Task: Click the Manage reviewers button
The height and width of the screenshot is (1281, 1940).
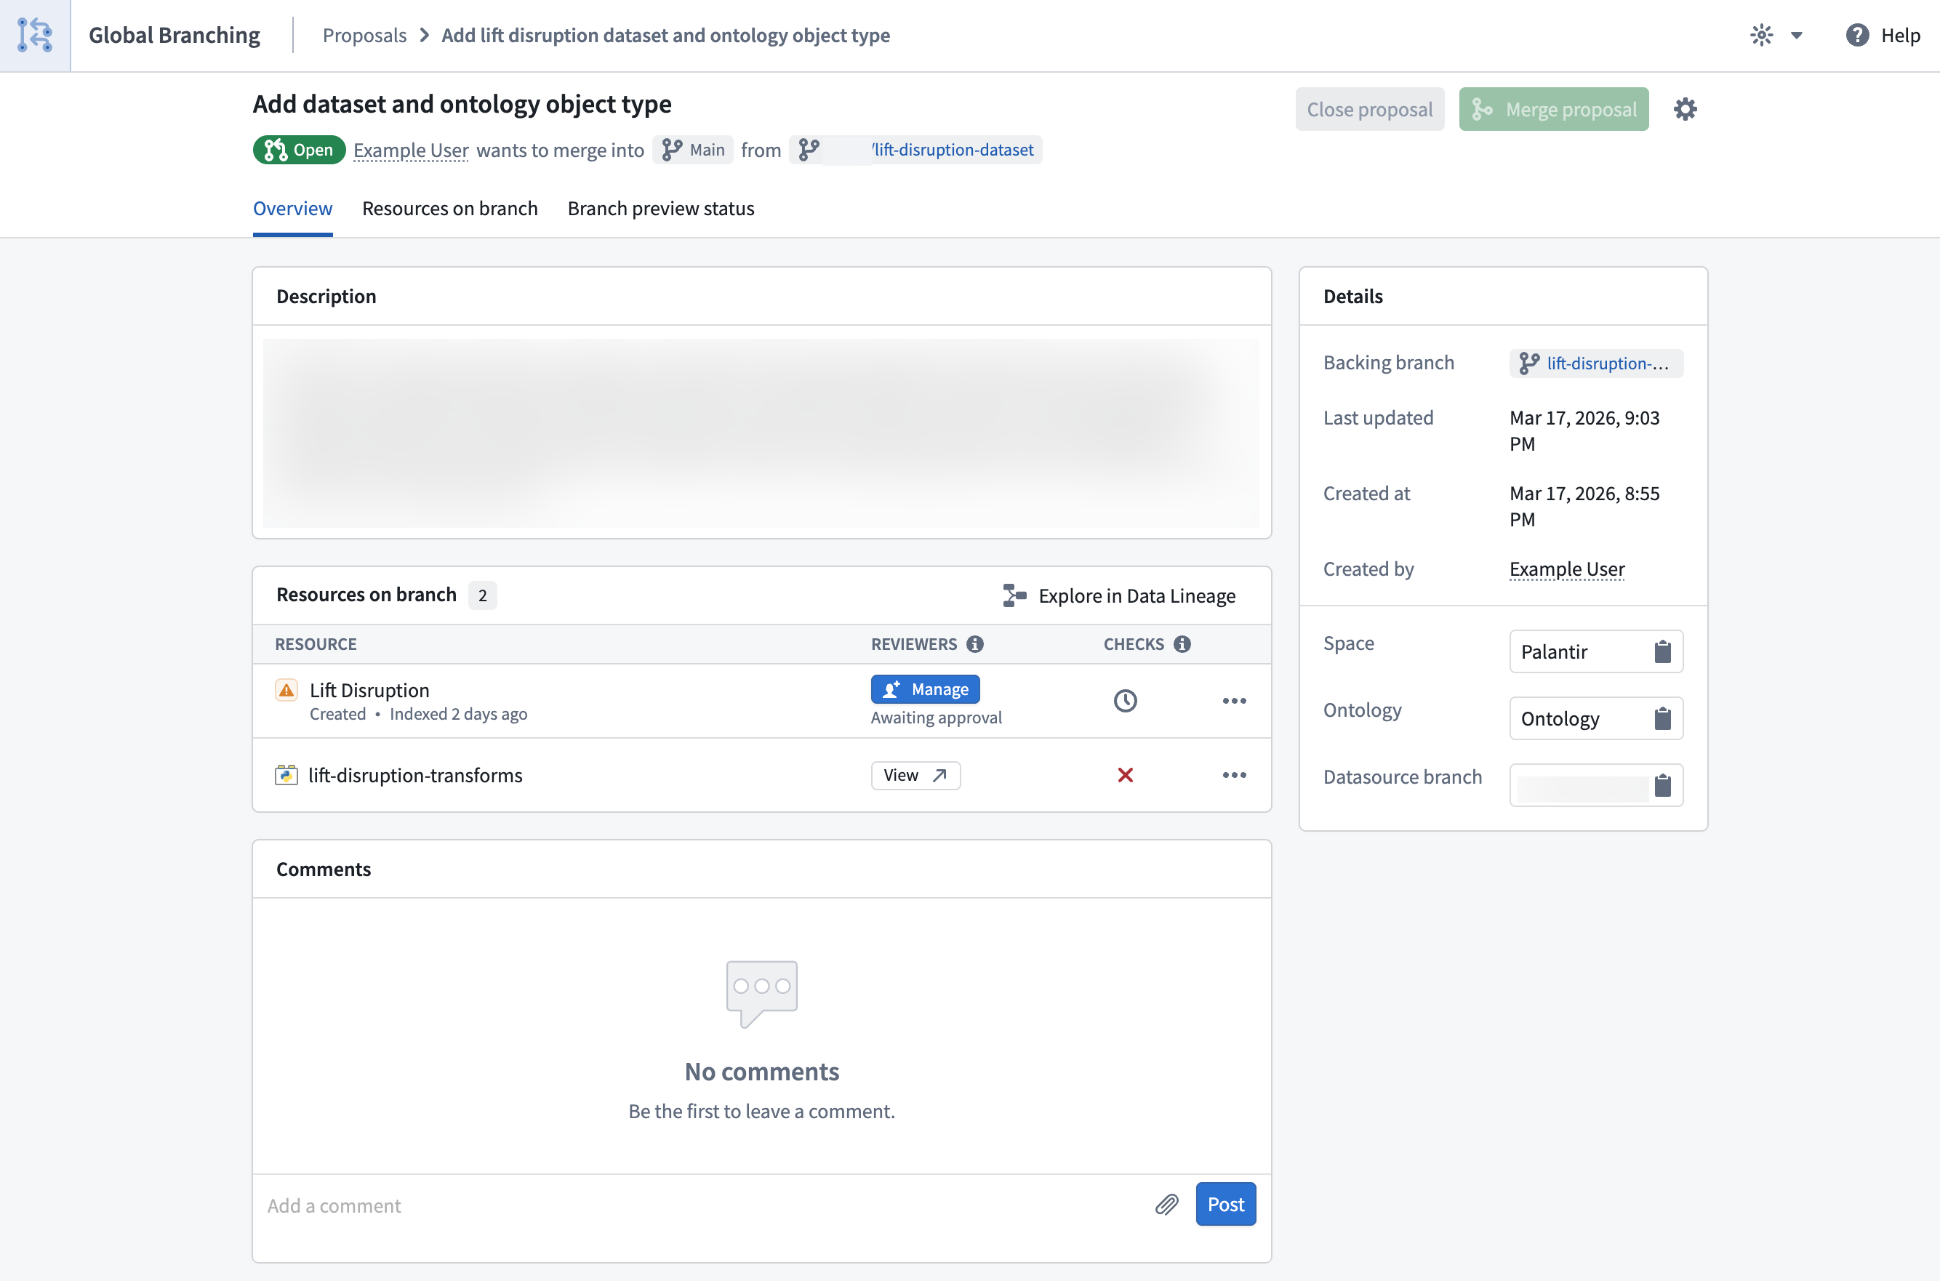Action: (925, 688)
